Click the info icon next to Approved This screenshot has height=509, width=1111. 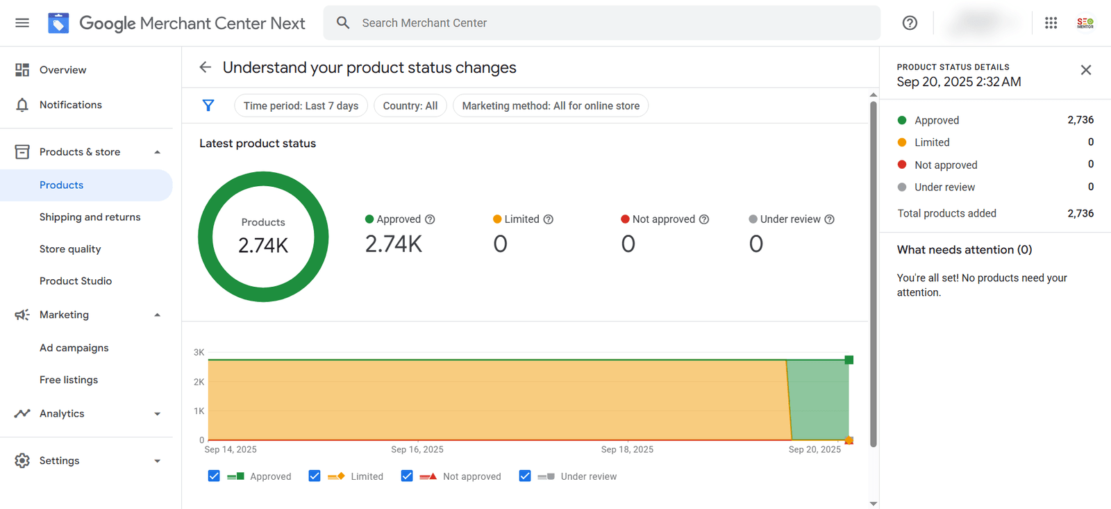[x=430, y=219]
